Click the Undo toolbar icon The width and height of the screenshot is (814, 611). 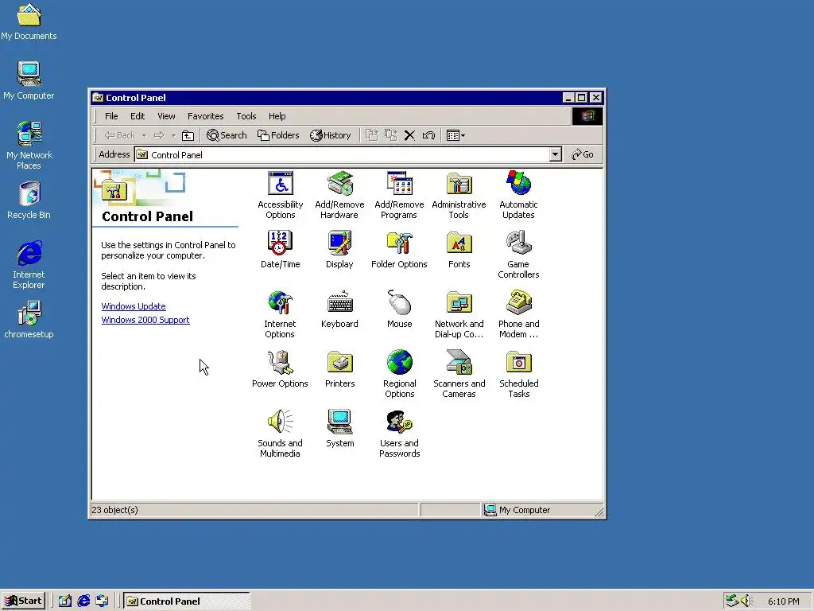point(428,135)
